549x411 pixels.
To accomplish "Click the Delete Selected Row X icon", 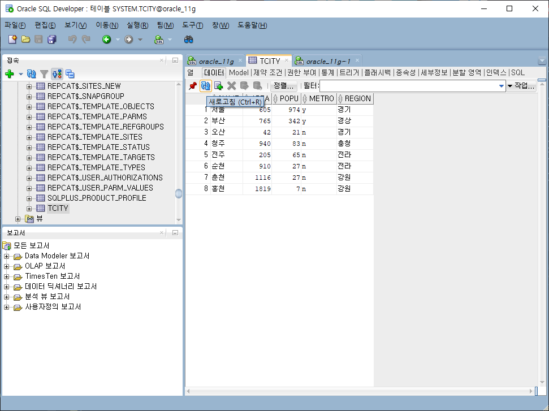I will pyautogui.click(x=231, y=86).
